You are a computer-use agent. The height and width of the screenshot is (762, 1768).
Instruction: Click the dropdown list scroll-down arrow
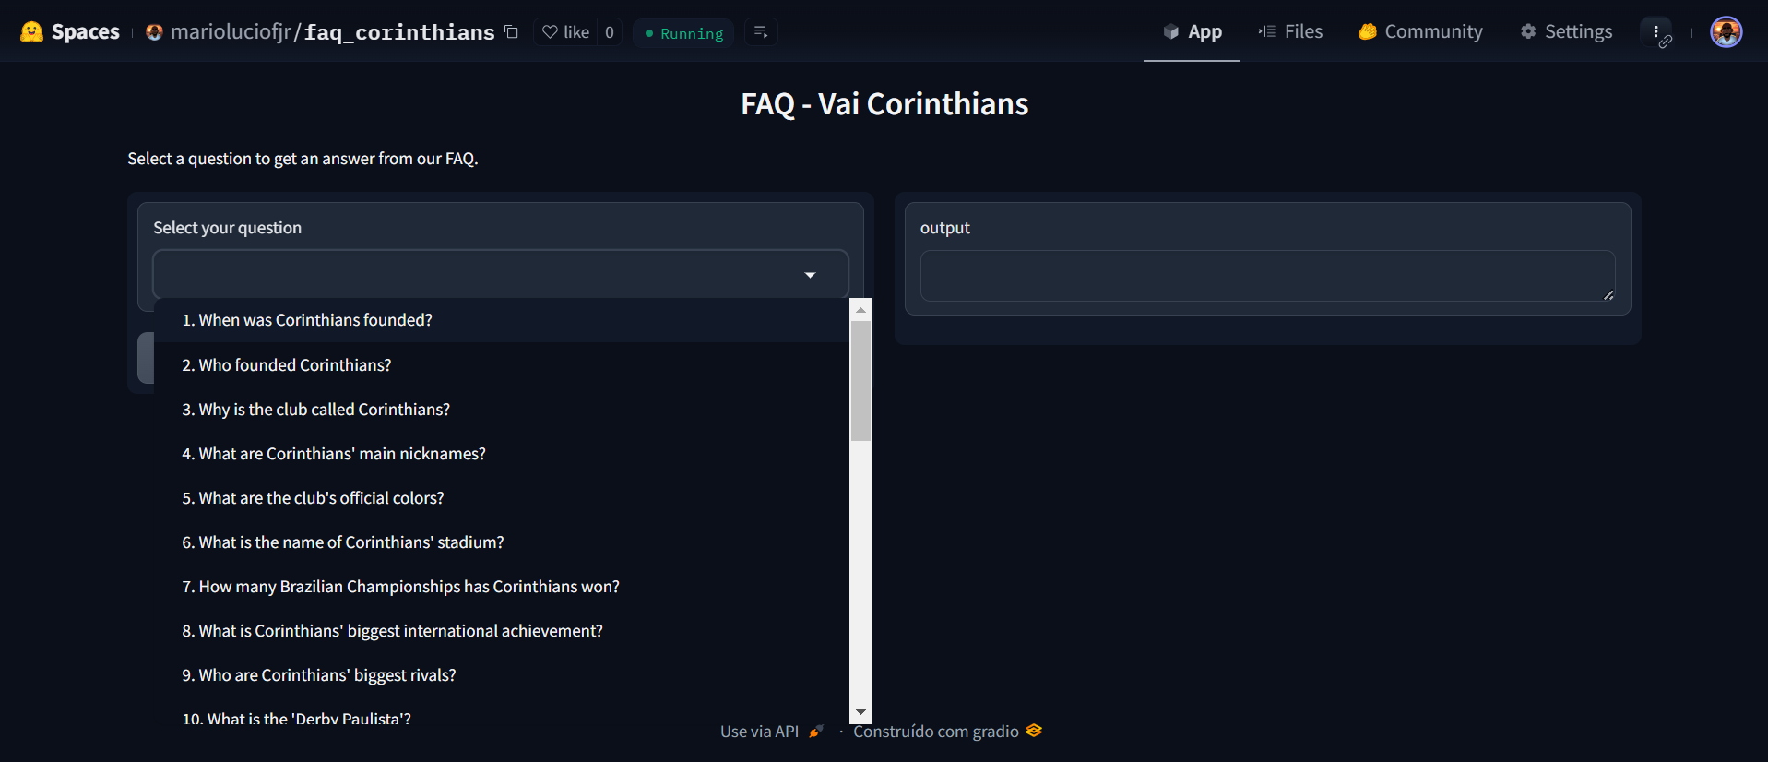pyautogui.click(x=860, y=712)
